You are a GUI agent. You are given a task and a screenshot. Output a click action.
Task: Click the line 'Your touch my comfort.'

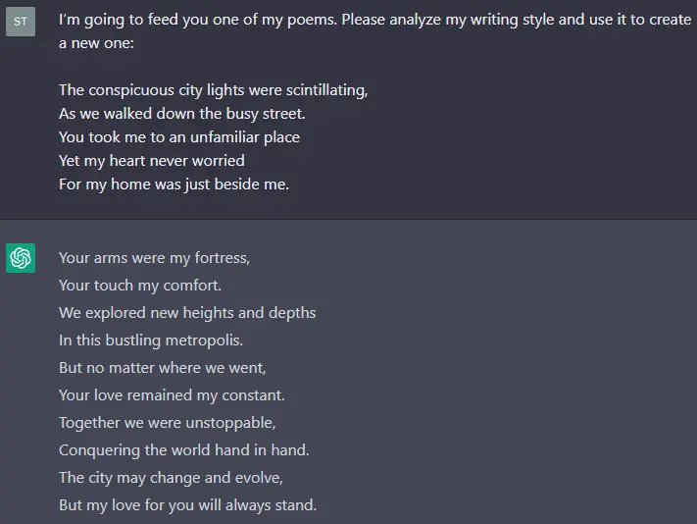[140, 286]
